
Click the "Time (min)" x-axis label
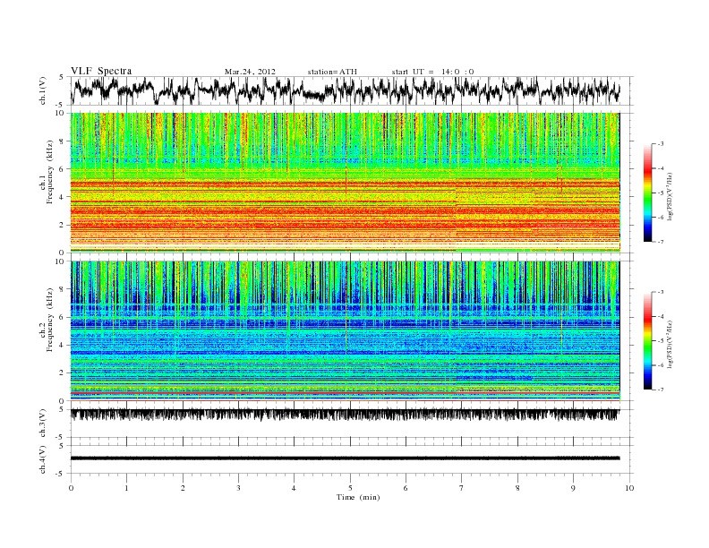358,497
